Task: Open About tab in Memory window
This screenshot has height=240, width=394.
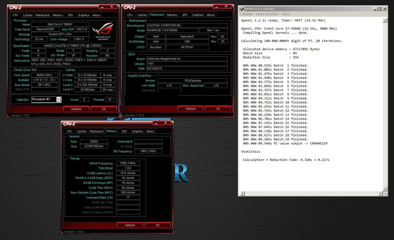Action: coord(150,131)
